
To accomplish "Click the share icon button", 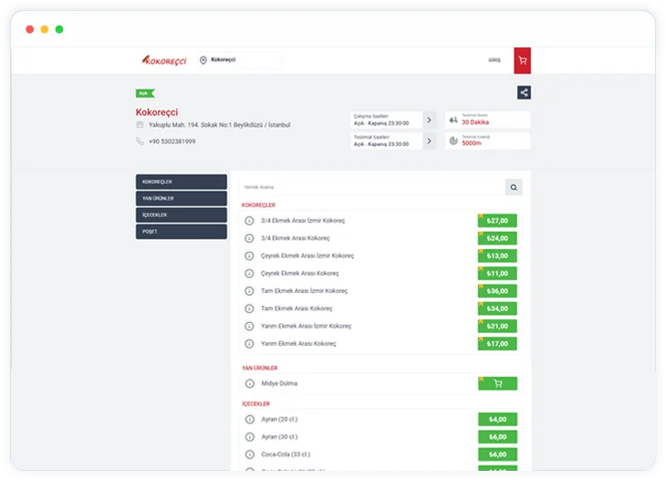I will click(524, 92).
